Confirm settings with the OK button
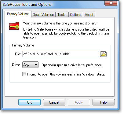The width and height of the screenshot is (124, 114). tap(29, 102)
